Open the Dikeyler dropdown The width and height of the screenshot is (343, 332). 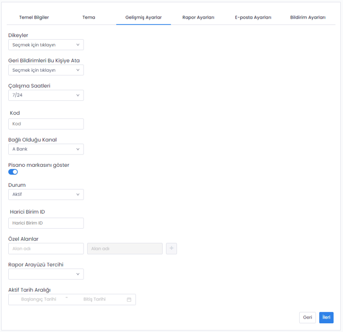tap(46, 45)
